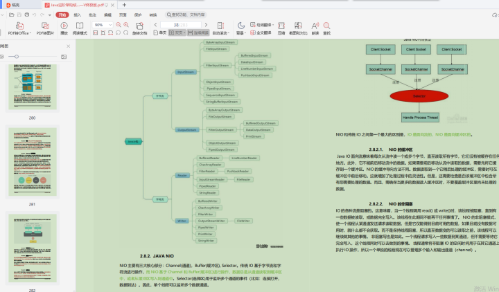Click the actual size fit icon
This screenshot has height=292, width=499.
point(95,33)
